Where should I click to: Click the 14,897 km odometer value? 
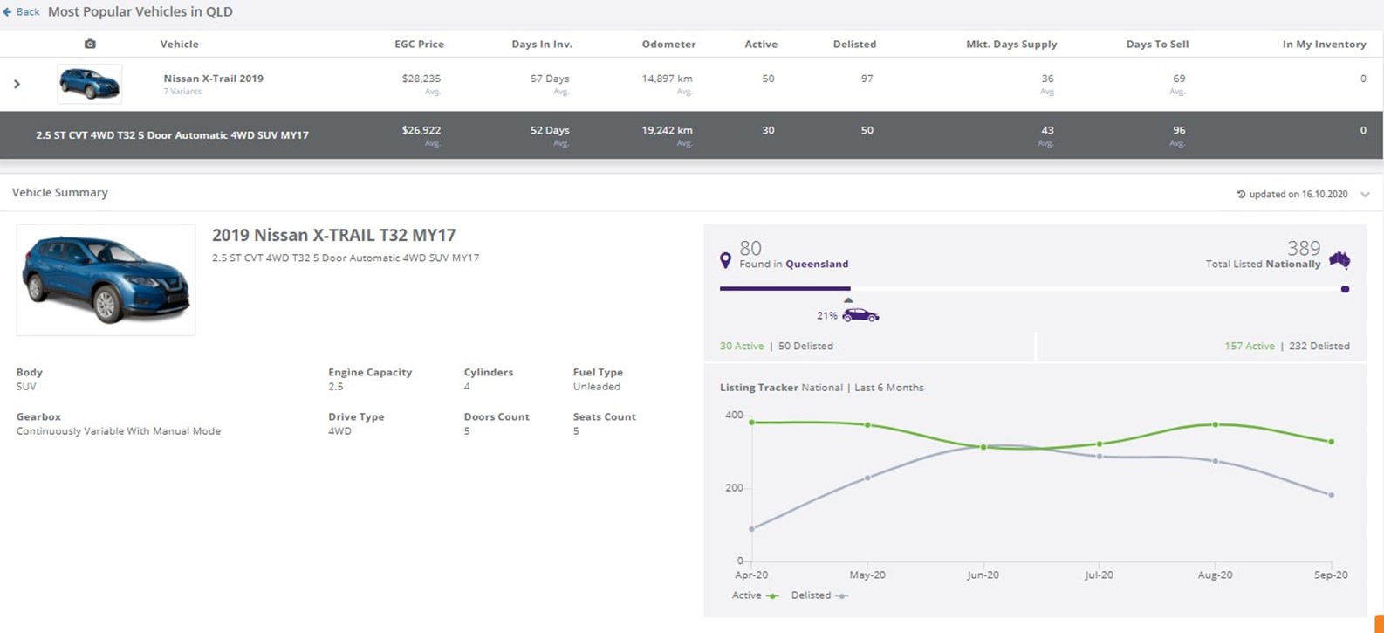coord(667,78)
